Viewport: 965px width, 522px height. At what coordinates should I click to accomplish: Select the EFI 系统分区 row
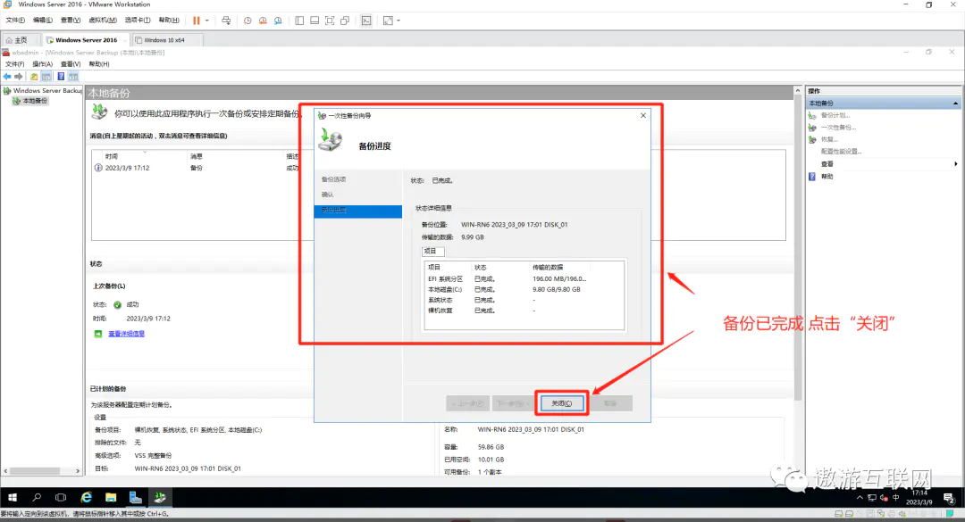pos(524,278)
